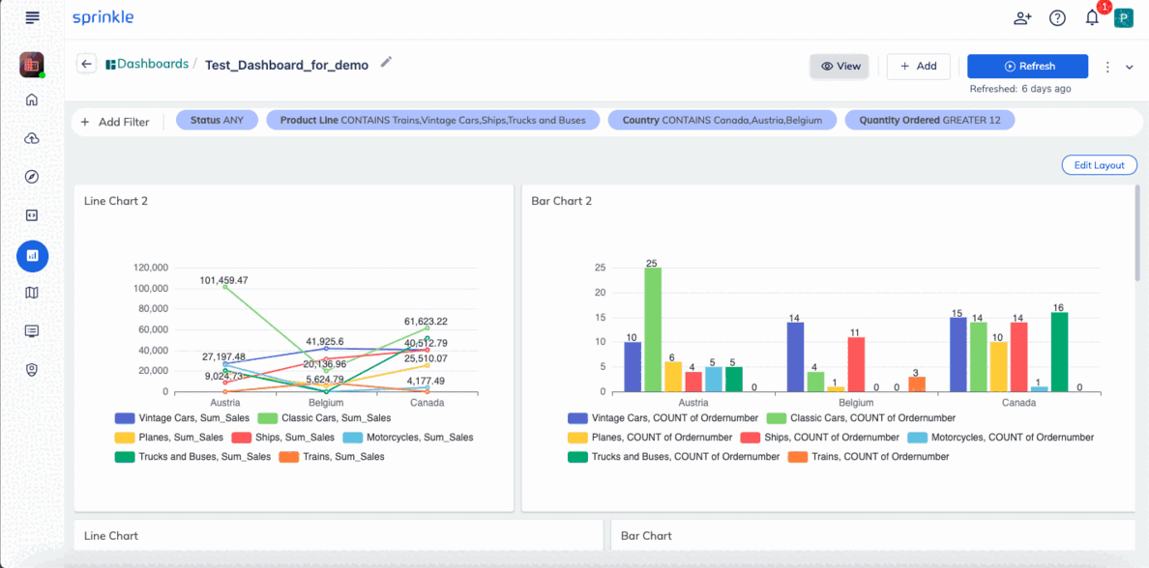Open the invite user icon

click(1022, 18)
